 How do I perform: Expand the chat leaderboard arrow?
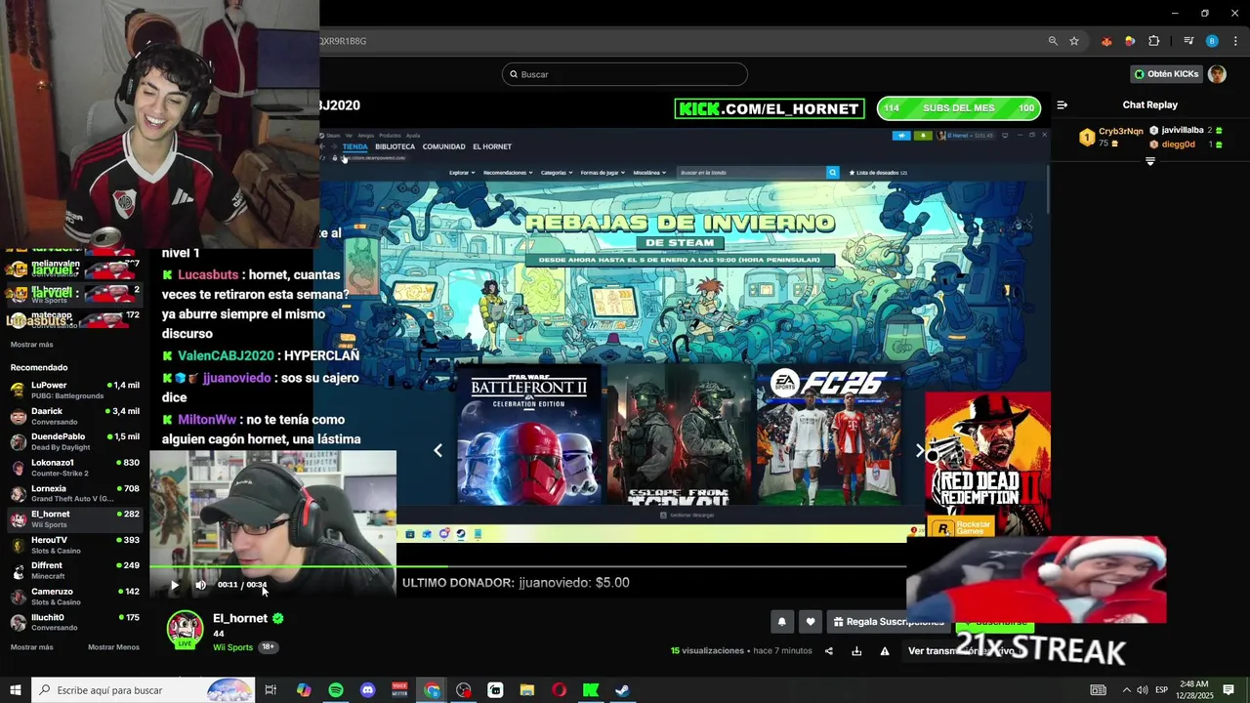pyautogui.click(x=1149, y=162)
